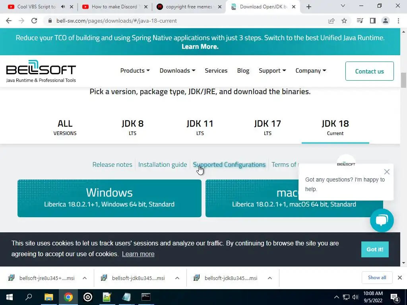Click the address bar URL

(x=116, y=21)
